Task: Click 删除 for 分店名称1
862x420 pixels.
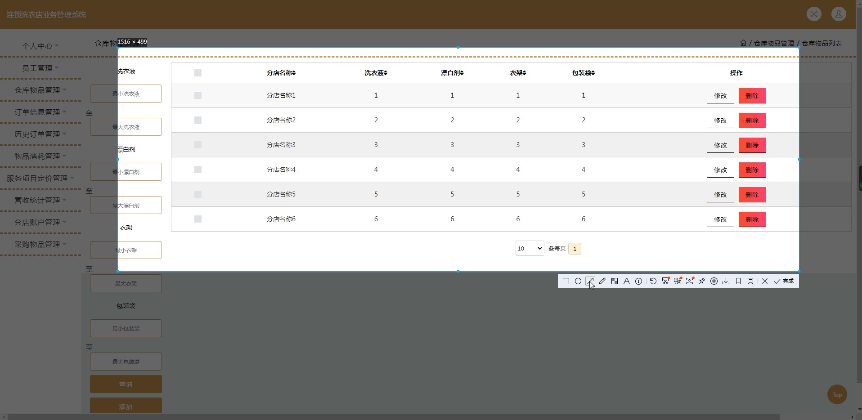Action: click(x=752, y=96)
